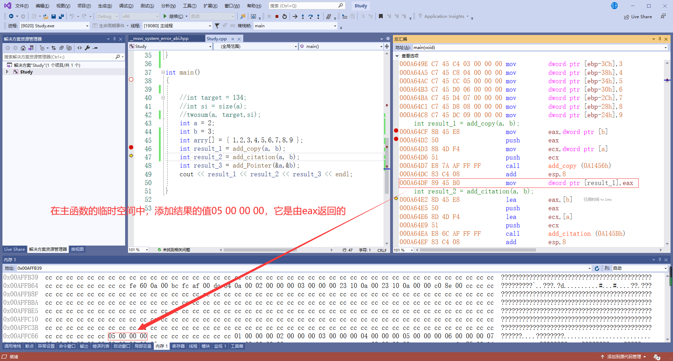Screen dimensions: 673x361
Task: Click the Collapse All icon in Solution Explorer
Action: [x=61, y=48]
